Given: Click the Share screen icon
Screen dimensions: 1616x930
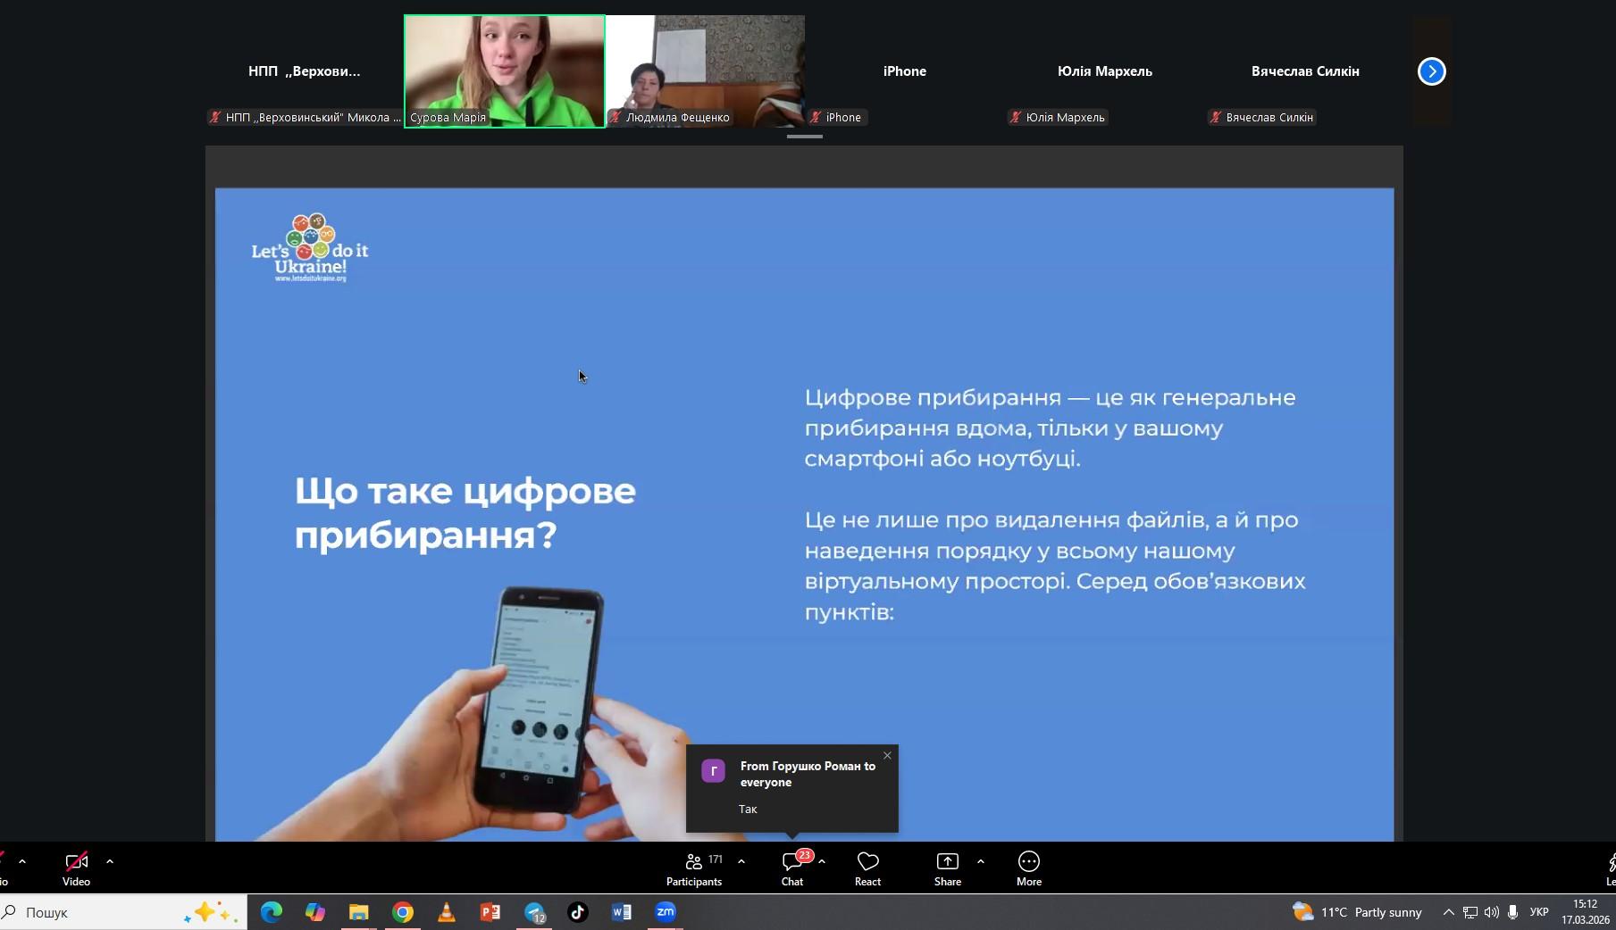Looking at the screenshot, I should [947, 868].
